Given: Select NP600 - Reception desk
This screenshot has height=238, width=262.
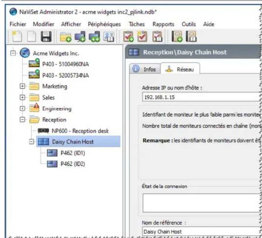Looking at the screenshot, I should pos(80,131).
